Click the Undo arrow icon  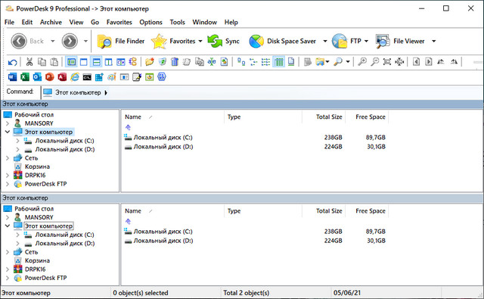click(12, 62)
